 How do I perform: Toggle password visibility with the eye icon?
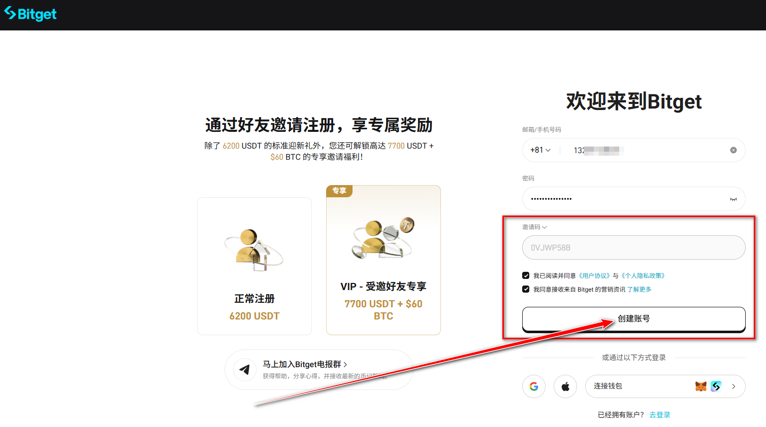click(733, 199)
